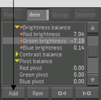The height and width of the screenshot is (100, 101).
Task: Toggle the Pixel button
Action: tap(13, 15)
